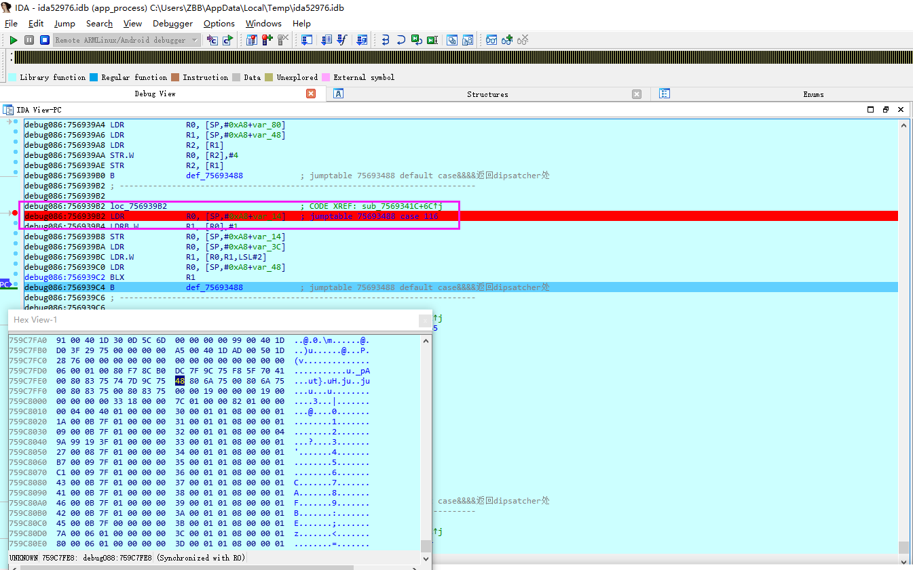Click the Hex View vertical scrollbar down arrow
The image size is (913, 570).
point(426,560)
